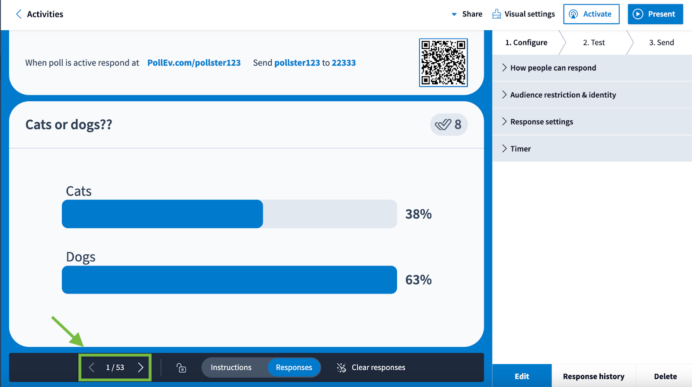Click the Present button
692x387 pixels.
(655, 14)
